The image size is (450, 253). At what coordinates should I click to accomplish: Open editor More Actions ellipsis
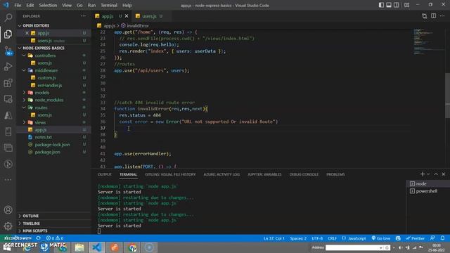pos(442,16)
